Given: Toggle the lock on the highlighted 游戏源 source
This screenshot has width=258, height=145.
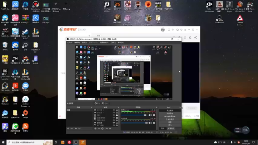Looking at the screenshot, I should pyautogui.click(x=117, y=123).
